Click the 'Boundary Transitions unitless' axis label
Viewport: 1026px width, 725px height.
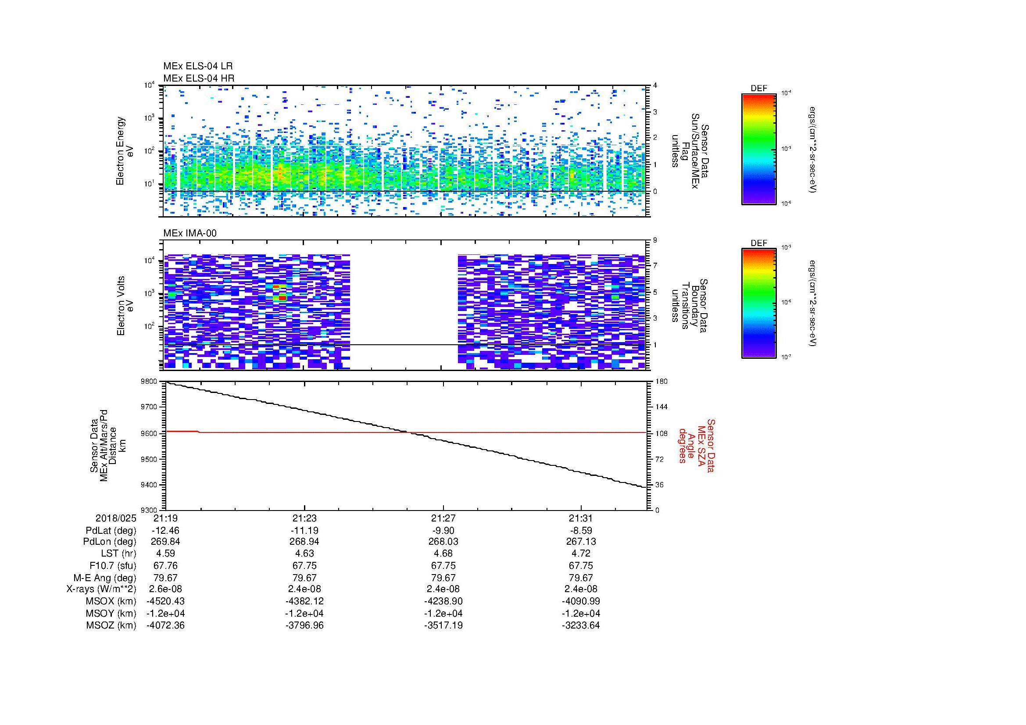pyautogui.click(x=690, y=306)
